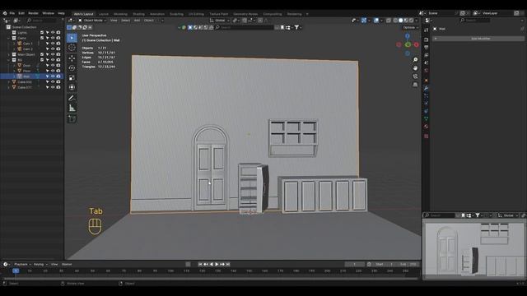This screenshot has width=527, height=296.
Task: Click the red X axis gizmo
Action: point(417,44)
